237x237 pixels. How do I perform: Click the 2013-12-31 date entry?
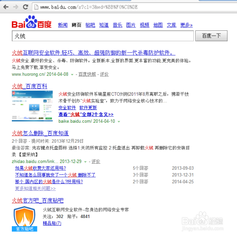click(x=183, y=175)
